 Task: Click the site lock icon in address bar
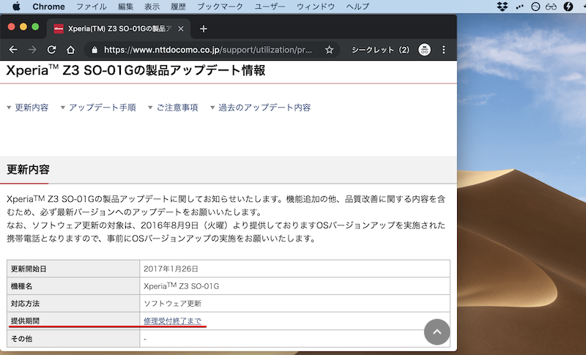[x=94, y=51]
